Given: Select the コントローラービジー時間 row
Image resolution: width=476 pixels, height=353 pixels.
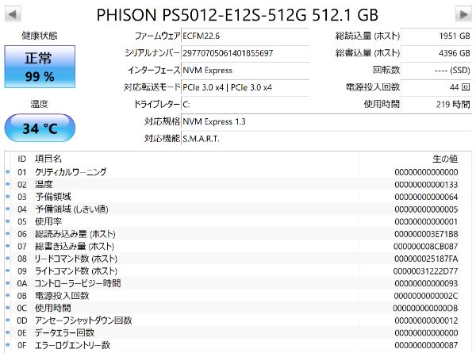Looking at the screenshot, I should coord(232,283).
